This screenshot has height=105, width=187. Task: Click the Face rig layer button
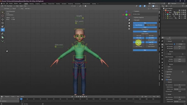145,23
